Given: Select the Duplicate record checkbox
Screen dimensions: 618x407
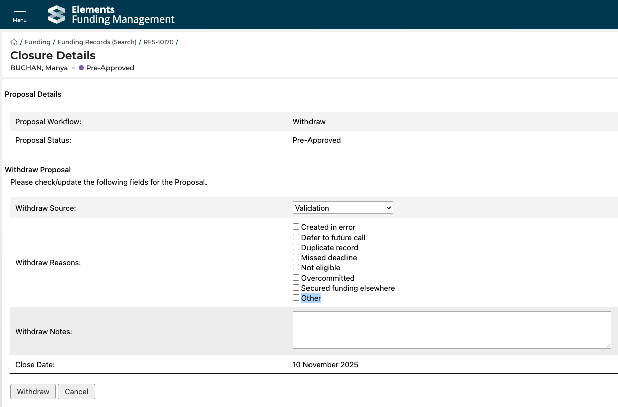Looking at the screenshot, I should (296, 247).
